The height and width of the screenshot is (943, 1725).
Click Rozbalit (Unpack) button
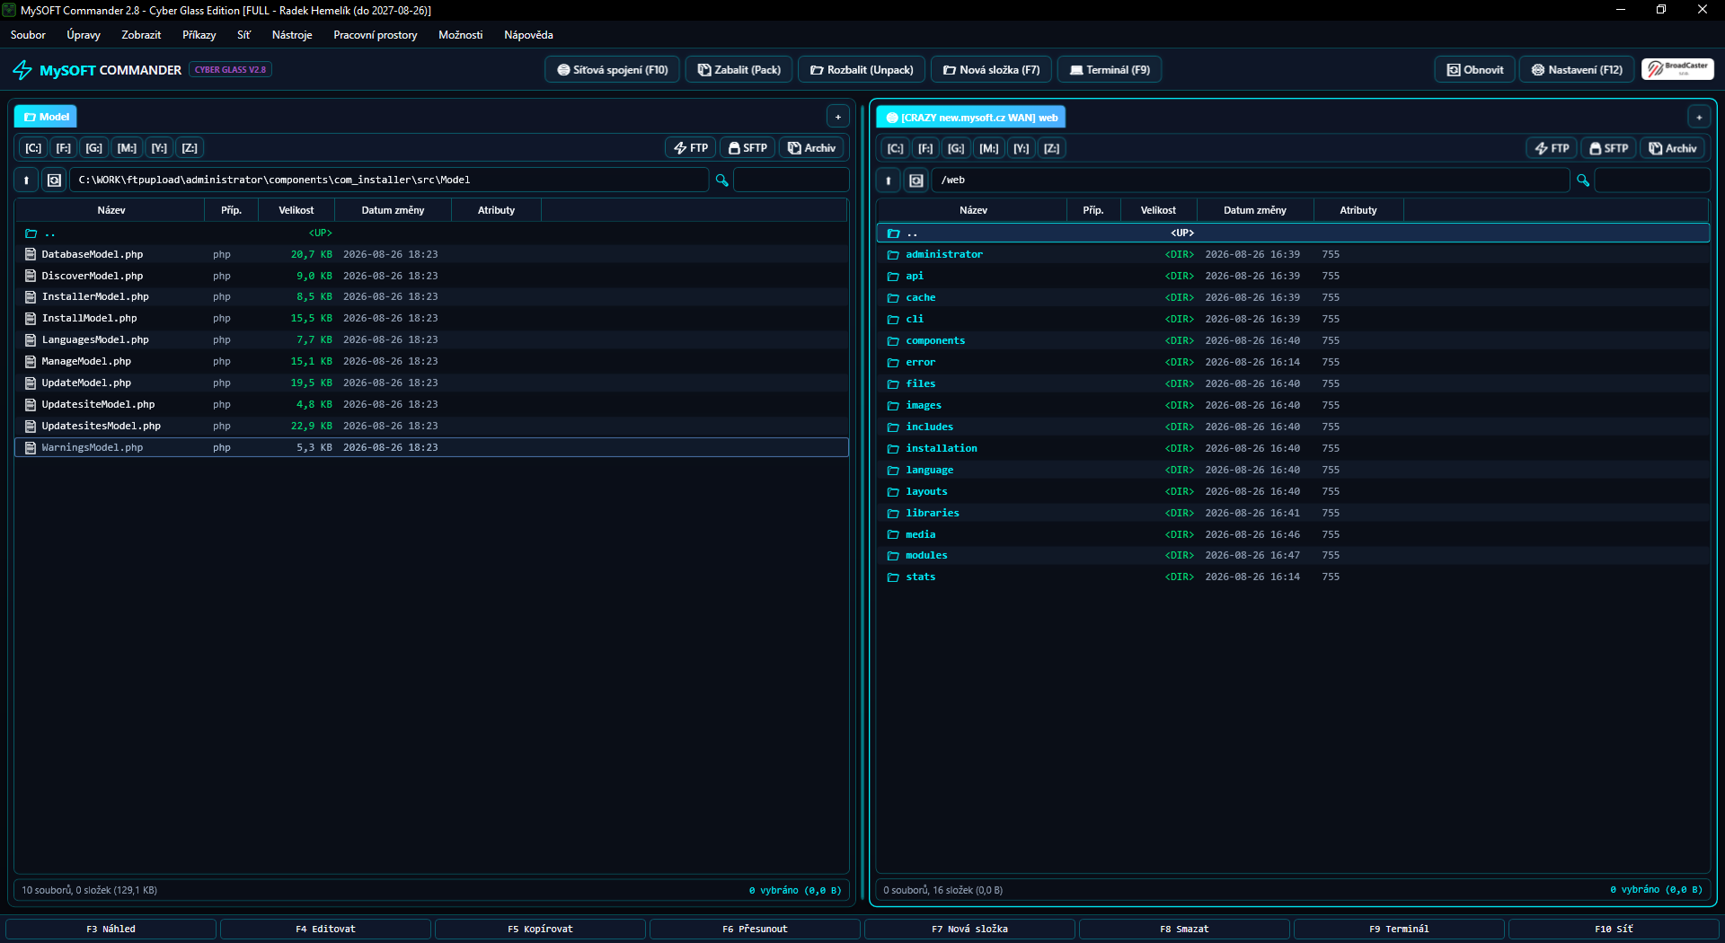pyautogui.click(x=862, y=70)
